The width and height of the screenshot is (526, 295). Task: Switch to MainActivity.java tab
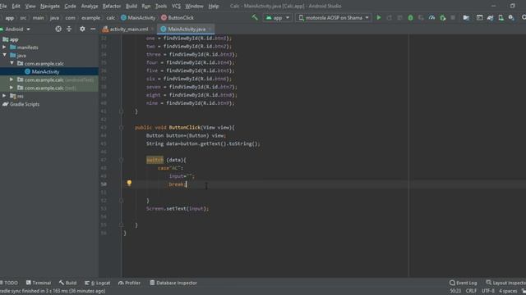click(187, 29)
